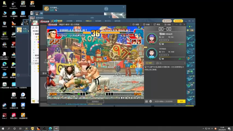Open the taskbar clock showing 11:28
The image size is (233, 131).
click(222, 128)
